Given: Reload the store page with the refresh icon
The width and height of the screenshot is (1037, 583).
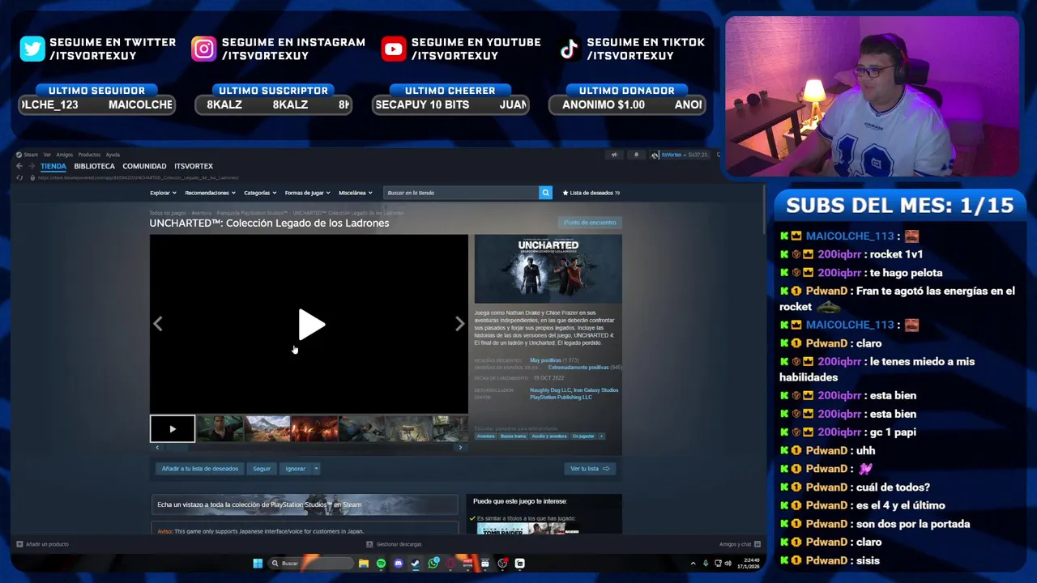Looking at the screenshot, I should point(19,177).
